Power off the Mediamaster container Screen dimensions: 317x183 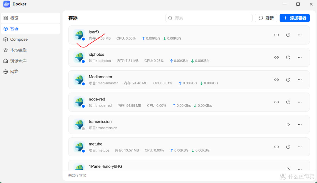pyautogui.click(x=288, y=80)
